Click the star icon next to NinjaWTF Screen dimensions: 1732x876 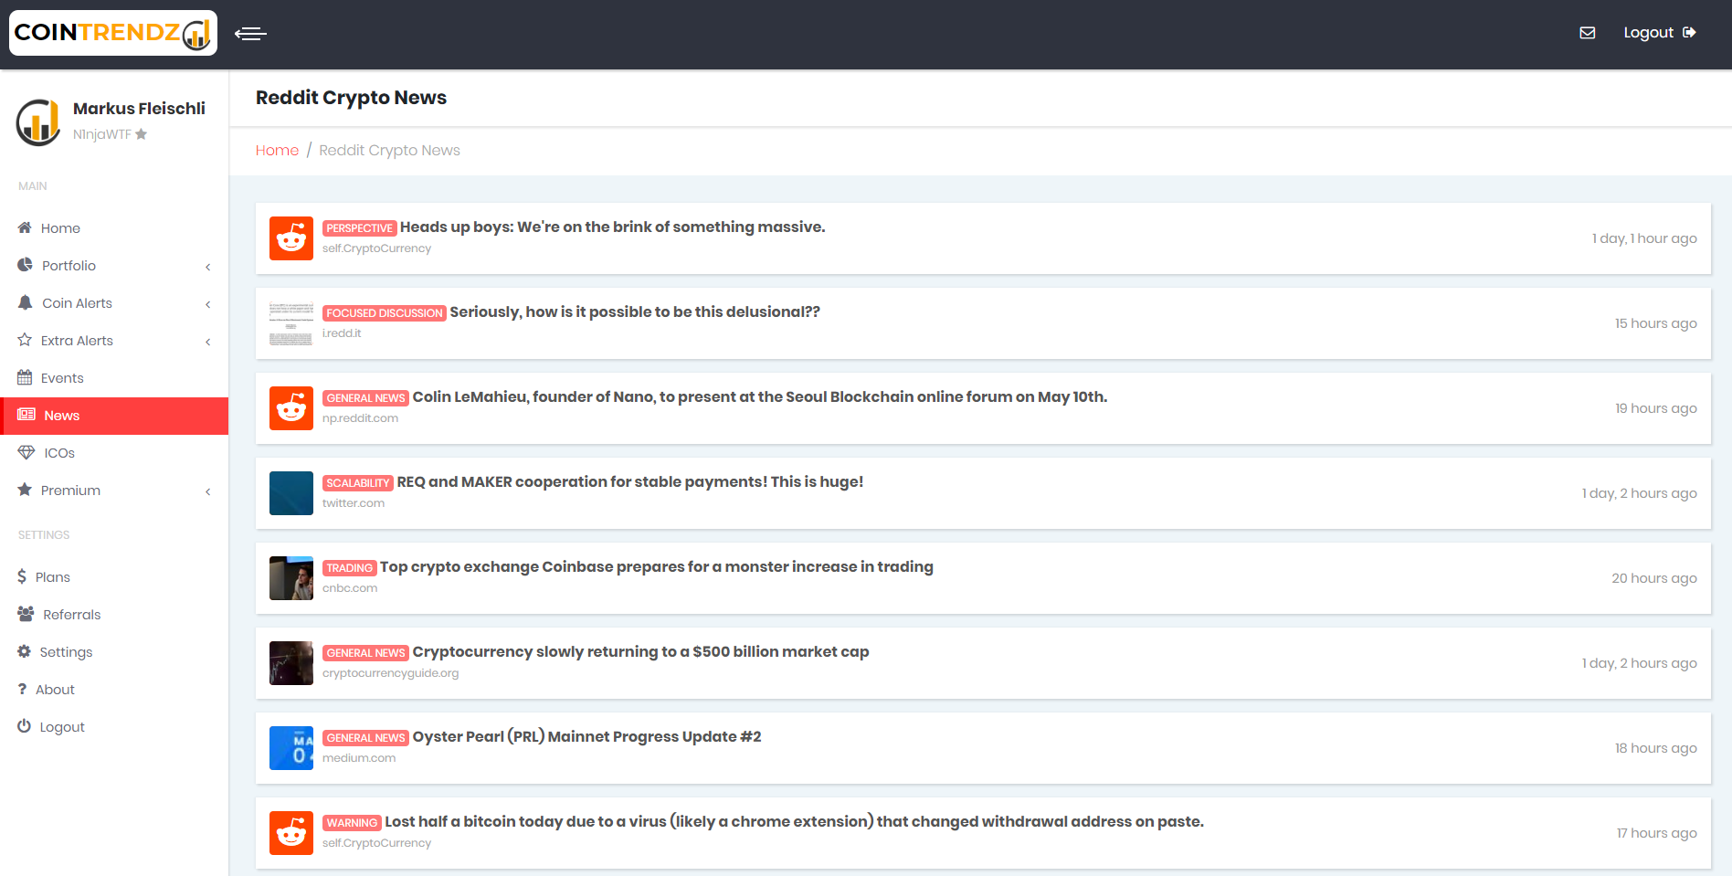[142, 134]
